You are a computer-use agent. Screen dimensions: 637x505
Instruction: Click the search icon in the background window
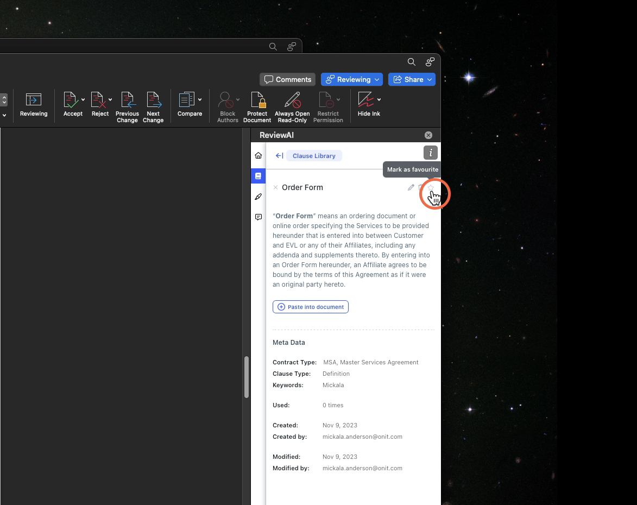(x=273, y=47)
